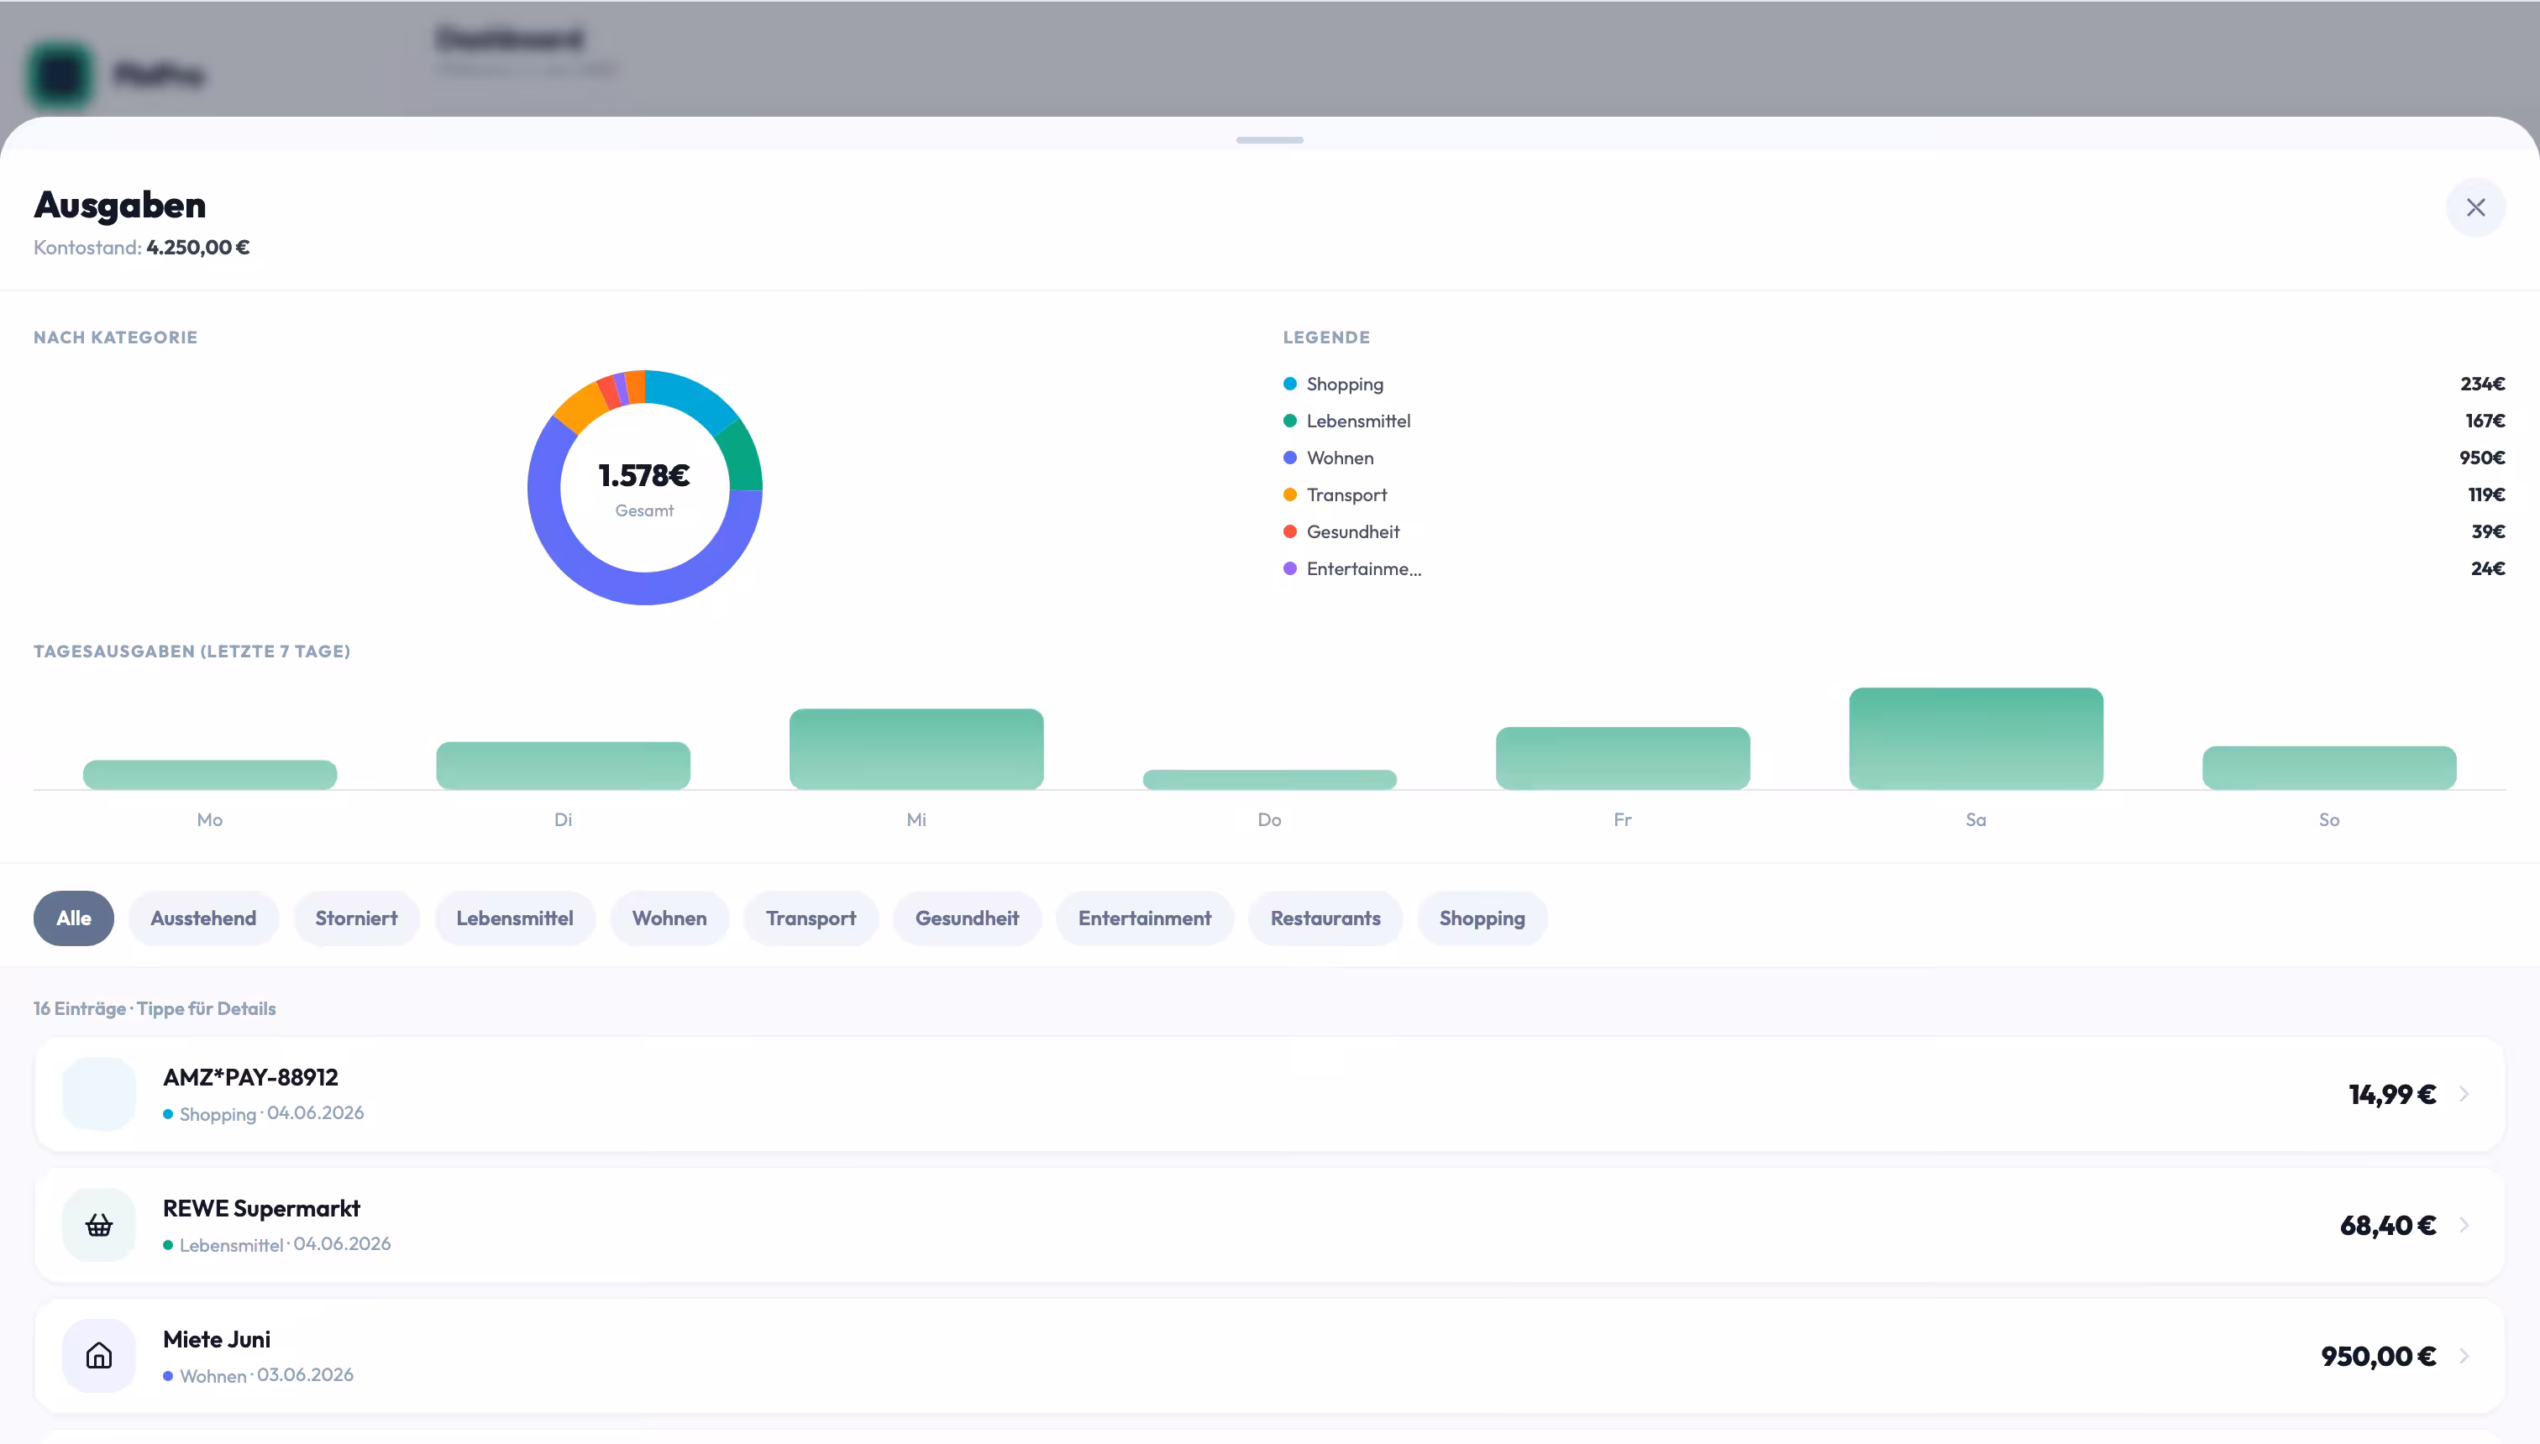Close the Ausgaben sheet
The image size is (2540, 1444).
click(2475, 207)
